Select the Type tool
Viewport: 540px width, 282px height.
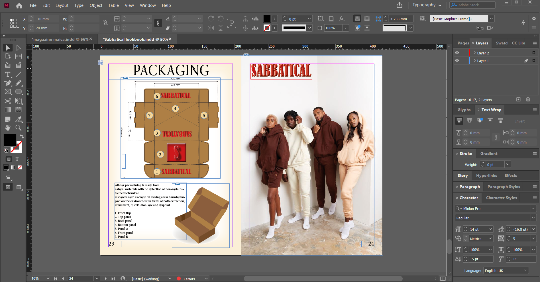pyautogui.click(x=8, y=75)
